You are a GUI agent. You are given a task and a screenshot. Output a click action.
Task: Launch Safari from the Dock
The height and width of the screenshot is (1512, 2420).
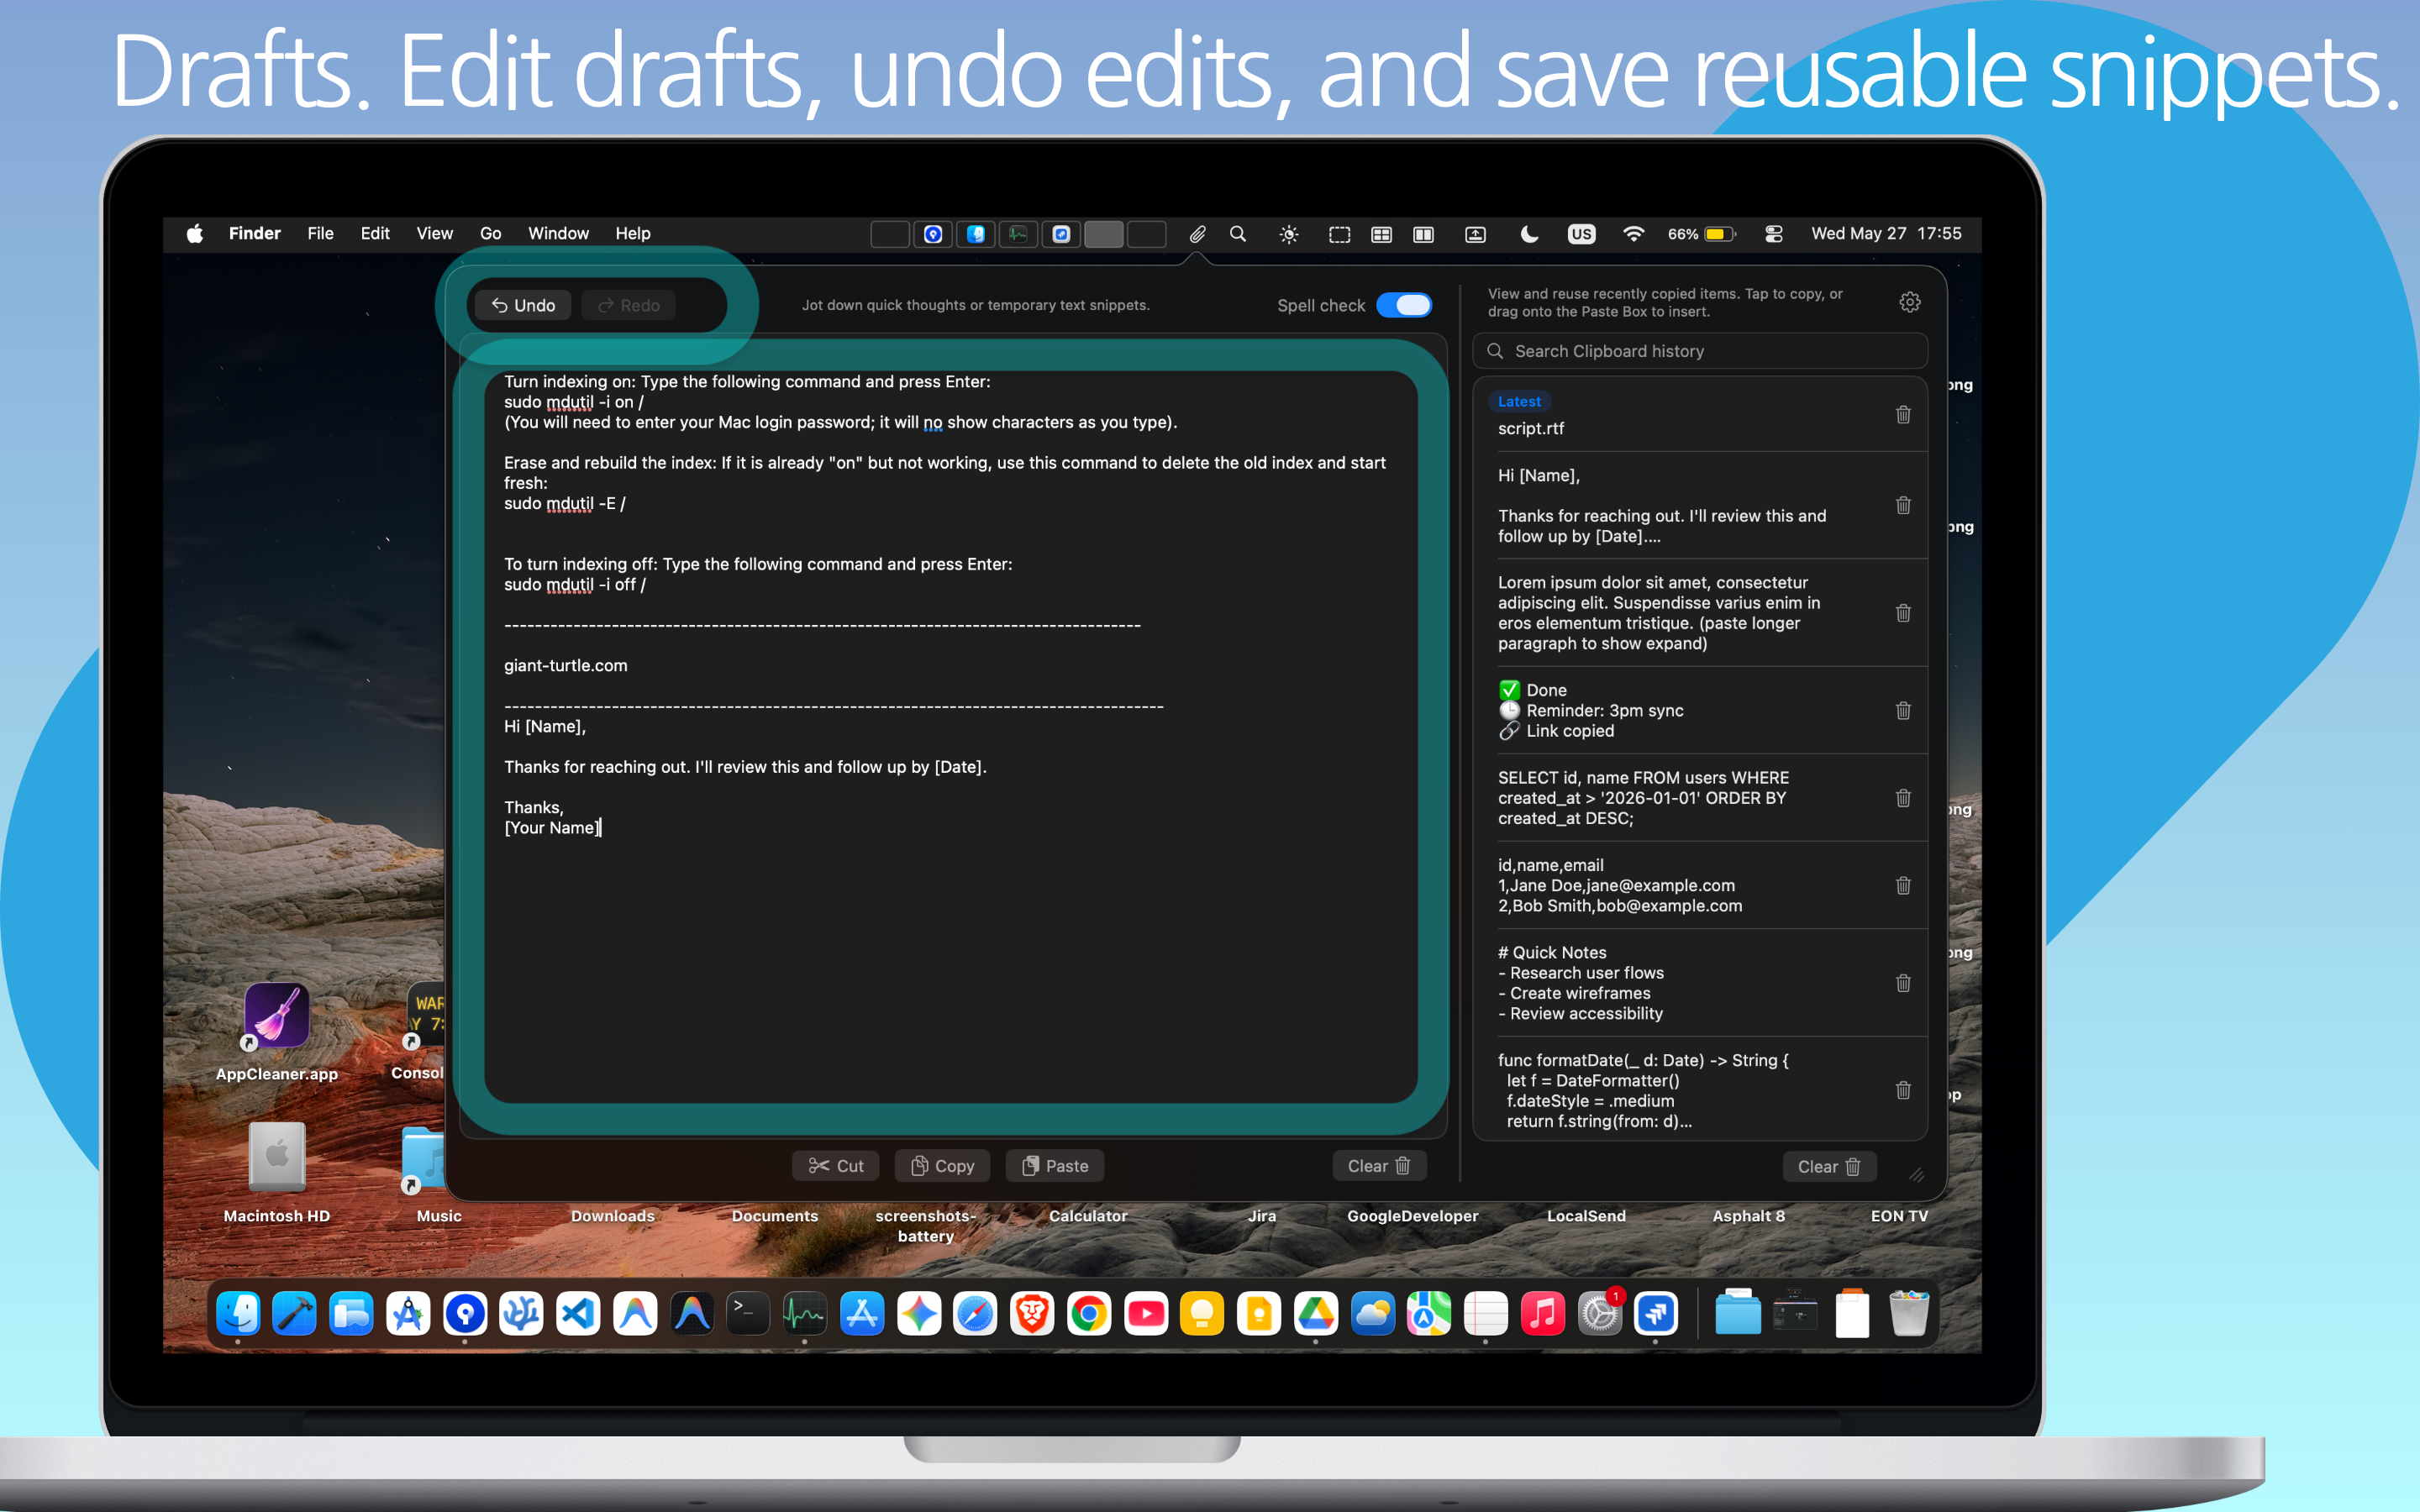coord(975,1314)
